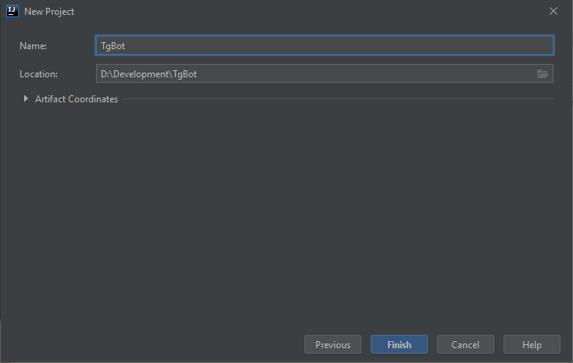This screenshot has height=363, width=573.
Task: Click the word Development in the Location path
Action: [x=141, y=74]
